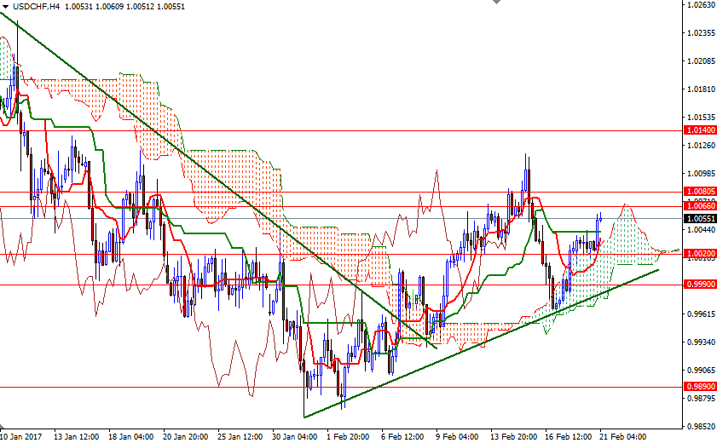This screenshot has height=443, width=717.
Task: Select the red 0.98900 price level label
Action: click(x=700, y=387)
